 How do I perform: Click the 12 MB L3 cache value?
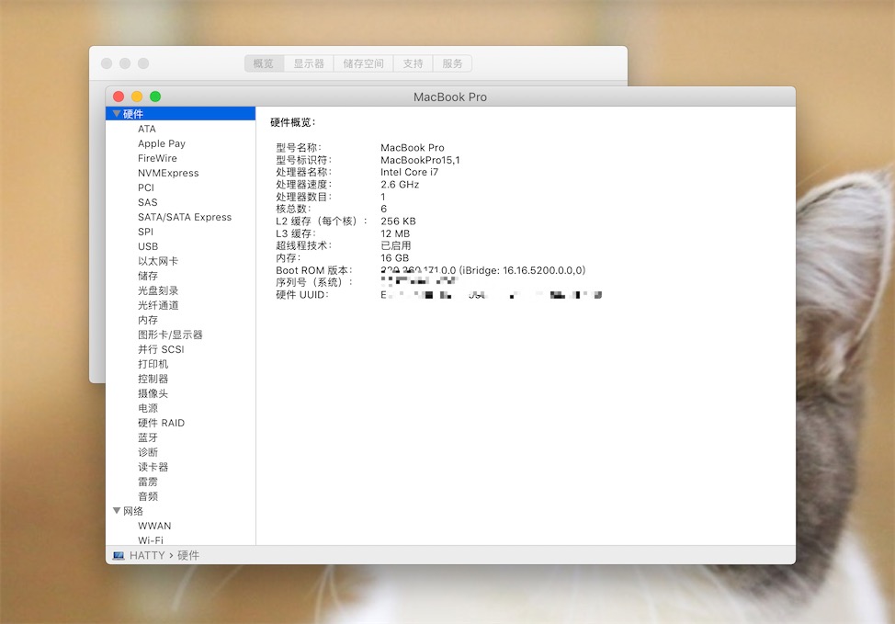(x=395, y=234)
